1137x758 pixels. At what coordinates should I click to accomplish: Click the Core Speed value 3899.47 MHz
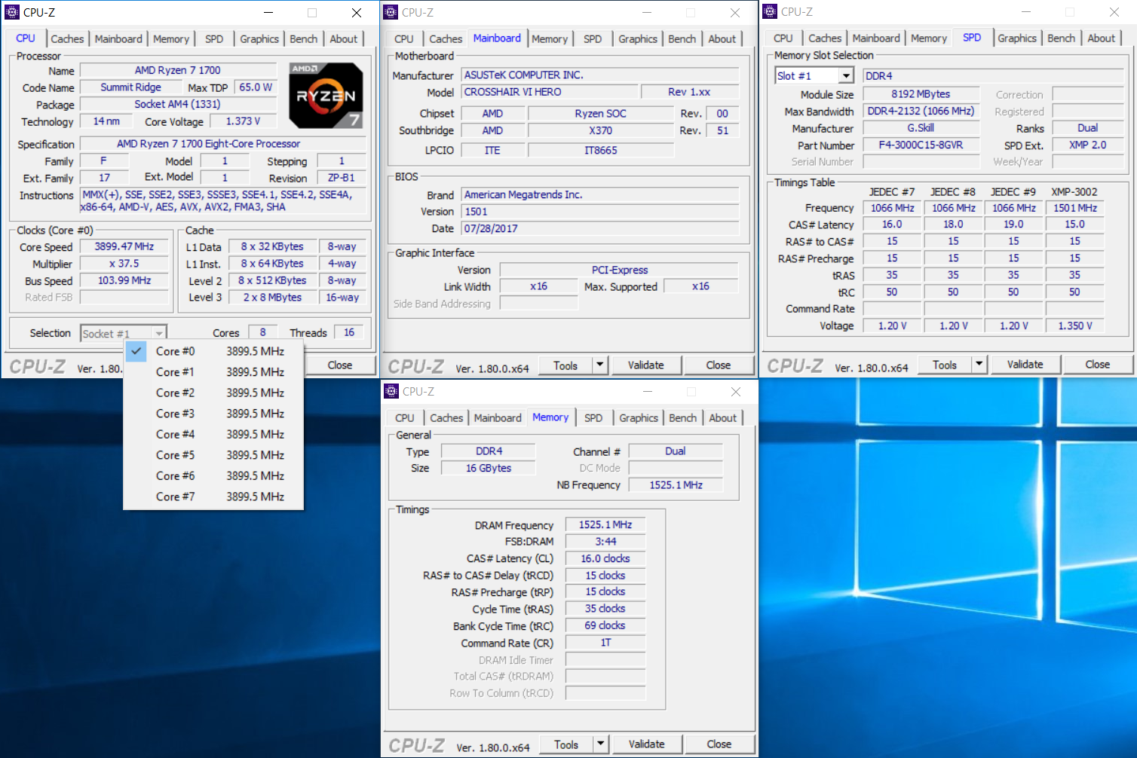124,247
